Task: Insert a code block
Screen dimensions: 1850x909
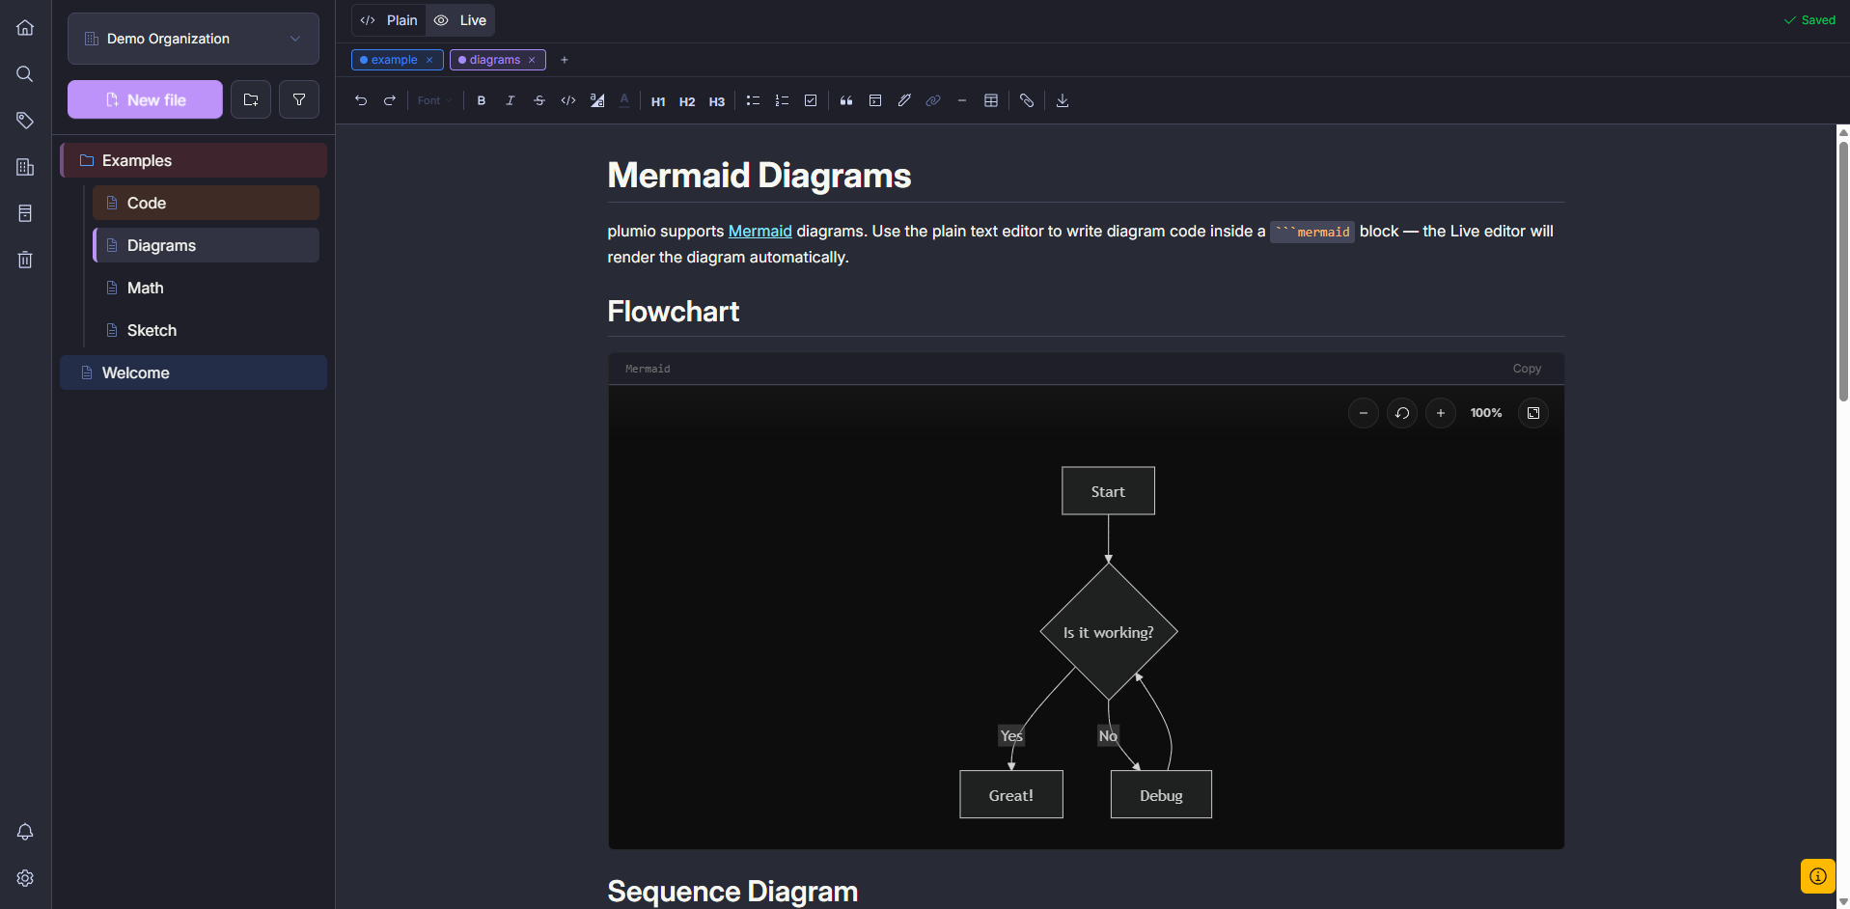Action: point(875,100)
